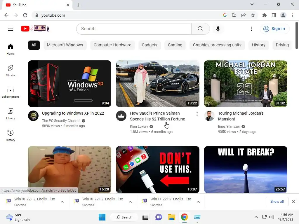Open the Will It Break thumbnail

246,169
